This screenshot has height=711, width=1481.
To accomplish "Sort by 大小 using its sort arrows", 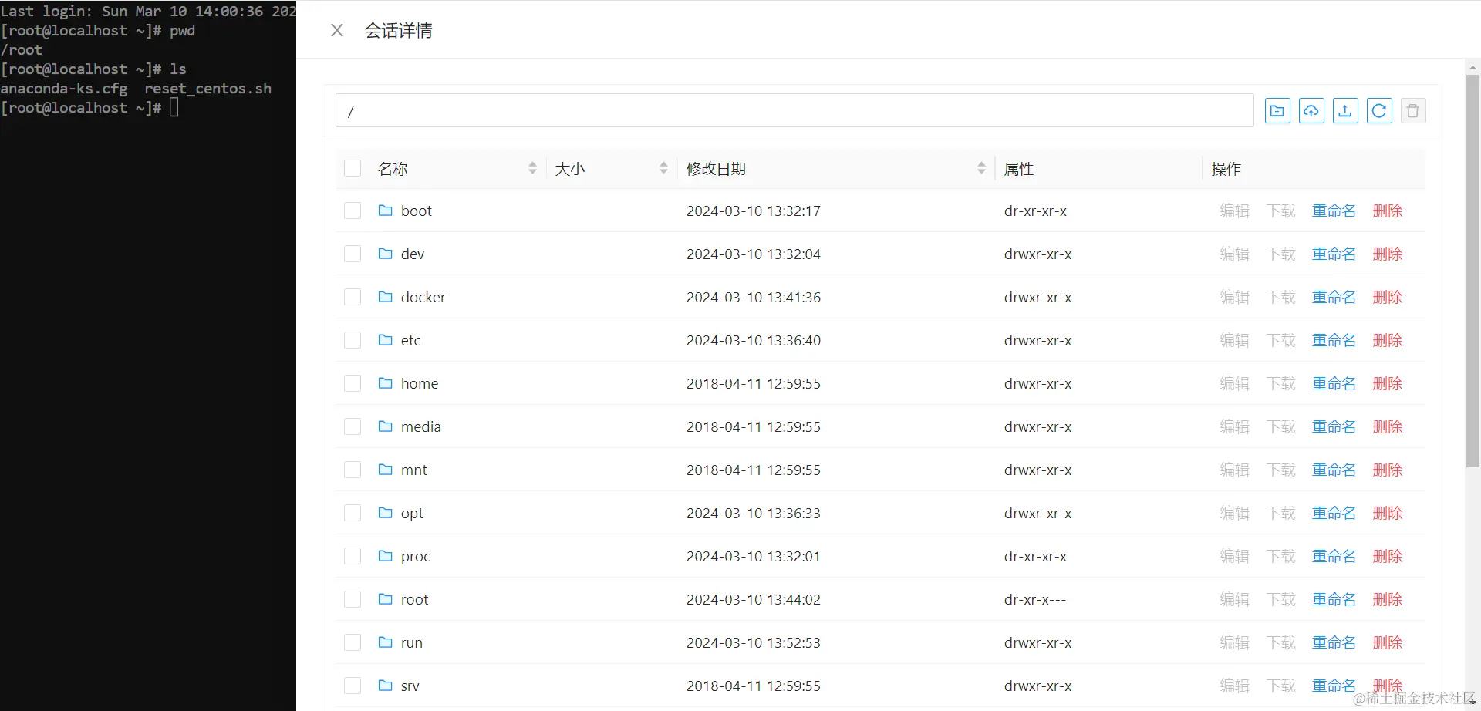I will 663,168.
